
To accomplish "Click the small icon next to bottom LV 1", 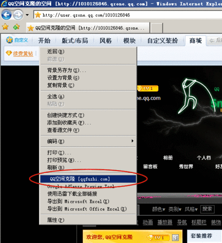I will coord(175,238).
